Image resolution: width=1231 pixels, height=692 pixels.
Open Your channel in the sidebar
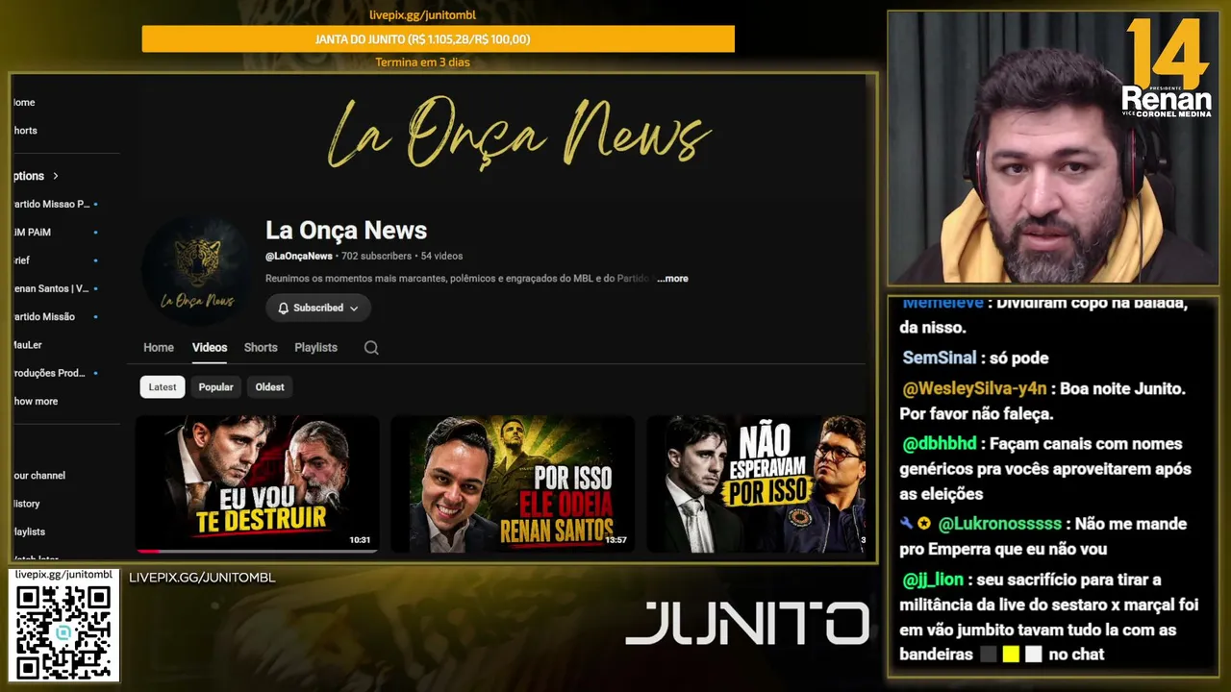pos(39,475)
